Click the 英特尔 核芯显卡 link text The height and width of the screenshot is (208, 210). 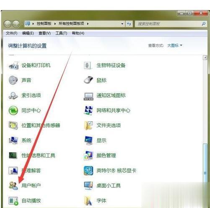(116, 171)
